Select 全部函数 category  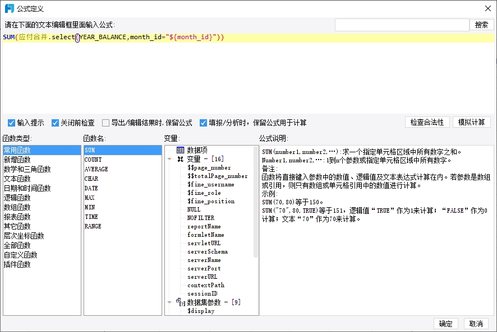click(x=42, y=245)
